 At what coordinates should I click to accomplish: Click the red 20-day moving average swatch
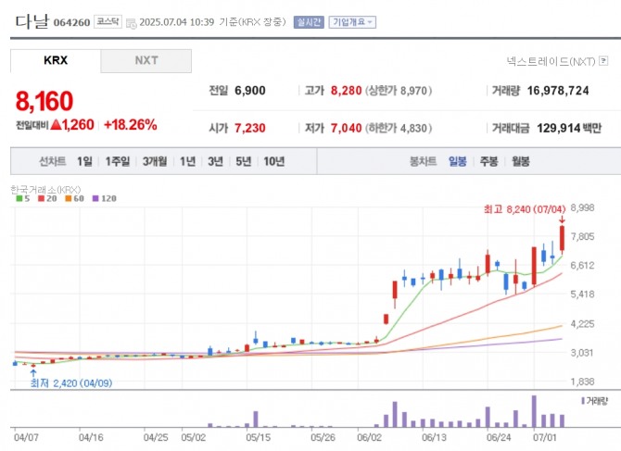pos(41,198)
